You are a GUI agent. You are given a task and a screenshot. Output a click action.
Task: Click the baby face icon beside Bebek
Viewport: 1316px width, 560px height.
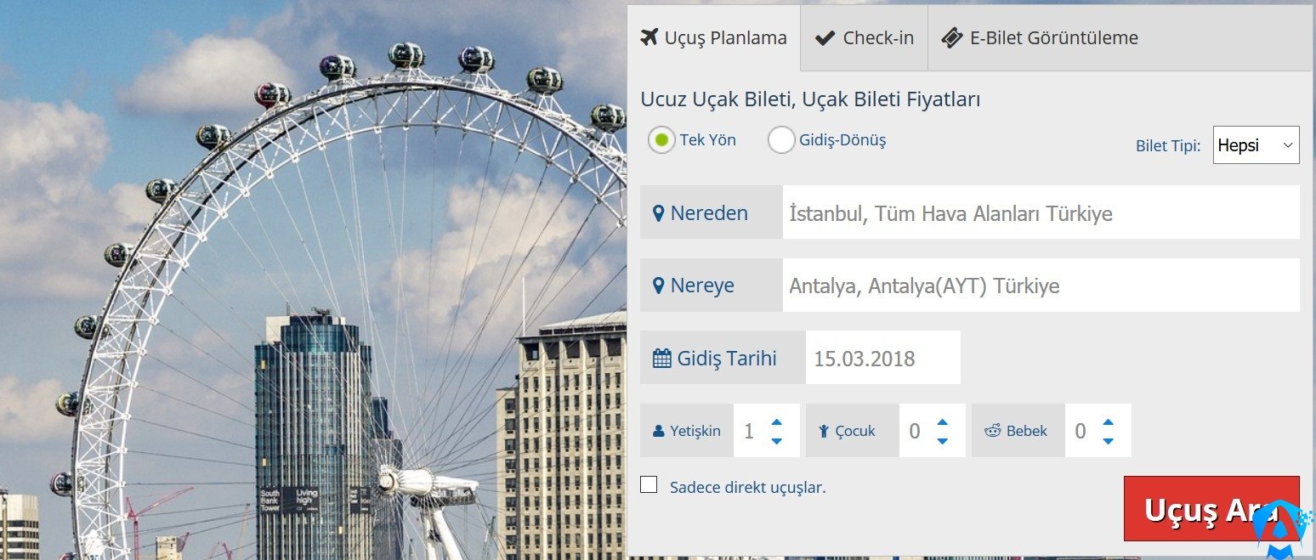pos(993,431)
